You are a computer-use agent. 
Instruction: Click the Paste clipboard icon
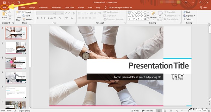(5, 14)
